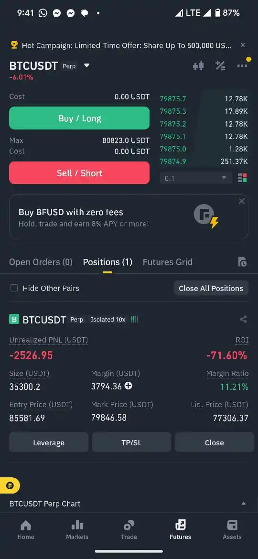
Task: Expand the BTCUSDT Perp Chart panel
Action: coord(244,504)
